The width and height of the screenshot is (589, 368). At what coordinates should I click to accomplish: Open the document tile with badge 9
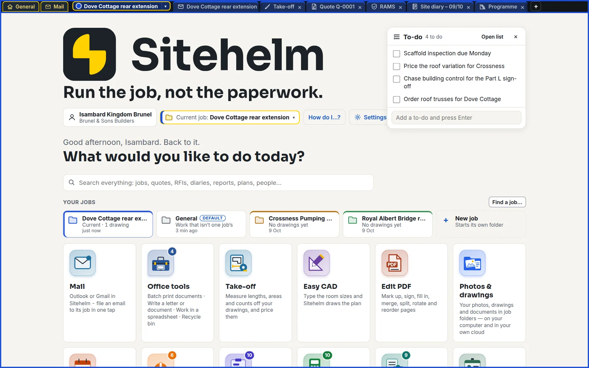pyautogui.click(x=395, y=361)
